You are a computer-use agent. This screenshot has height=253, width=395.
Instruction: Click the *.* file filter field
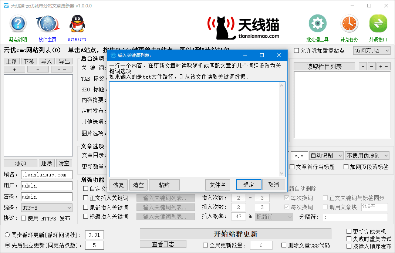[x=299, y=156]
